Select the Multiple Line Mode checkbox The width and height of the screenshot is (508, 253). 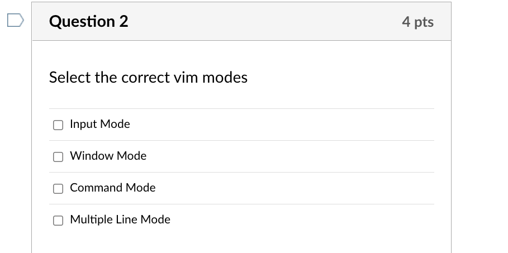[58, 220]
